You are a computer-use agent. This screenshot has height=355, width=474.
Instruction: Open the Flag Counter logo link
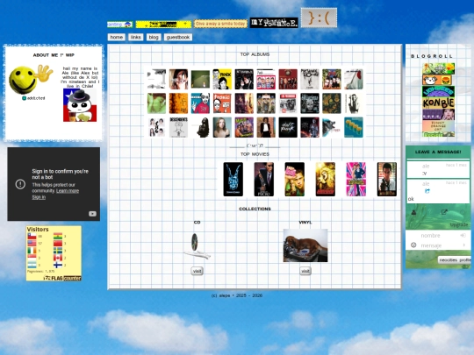[62, 278]
